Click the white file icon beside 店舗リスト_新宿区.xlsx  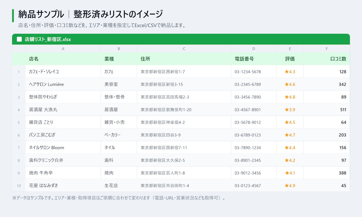coord(19,39)
